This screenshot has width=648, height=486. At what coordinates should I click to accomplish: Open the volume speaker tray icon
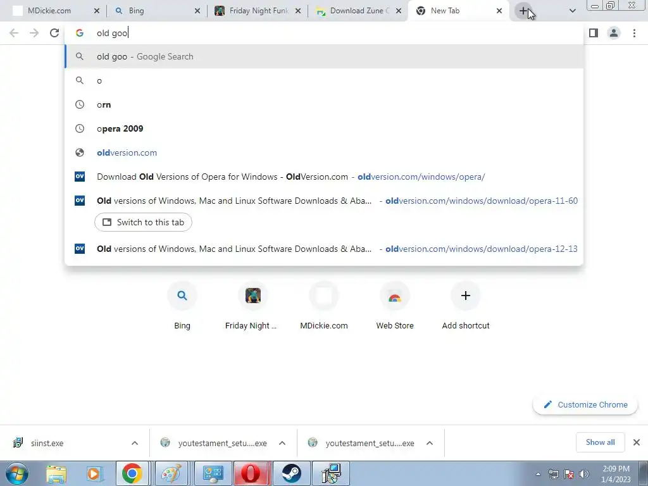pyautogui.click(x=584, y=474)
